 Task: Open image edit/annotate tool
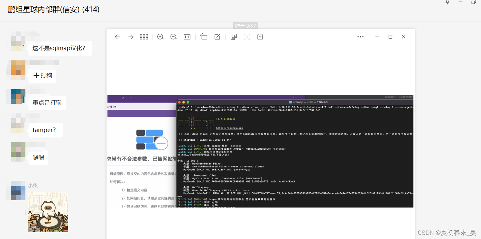(217, 37)
